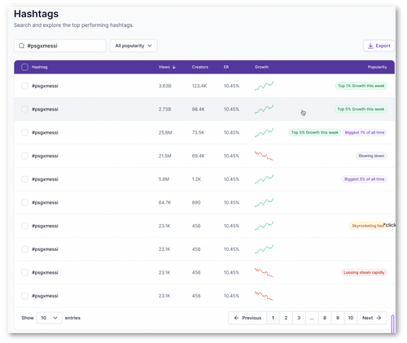Click the Biggest 1% of all time badge
Image resolution: width=407 pixels, height=343 pixels.
(365, 133)
